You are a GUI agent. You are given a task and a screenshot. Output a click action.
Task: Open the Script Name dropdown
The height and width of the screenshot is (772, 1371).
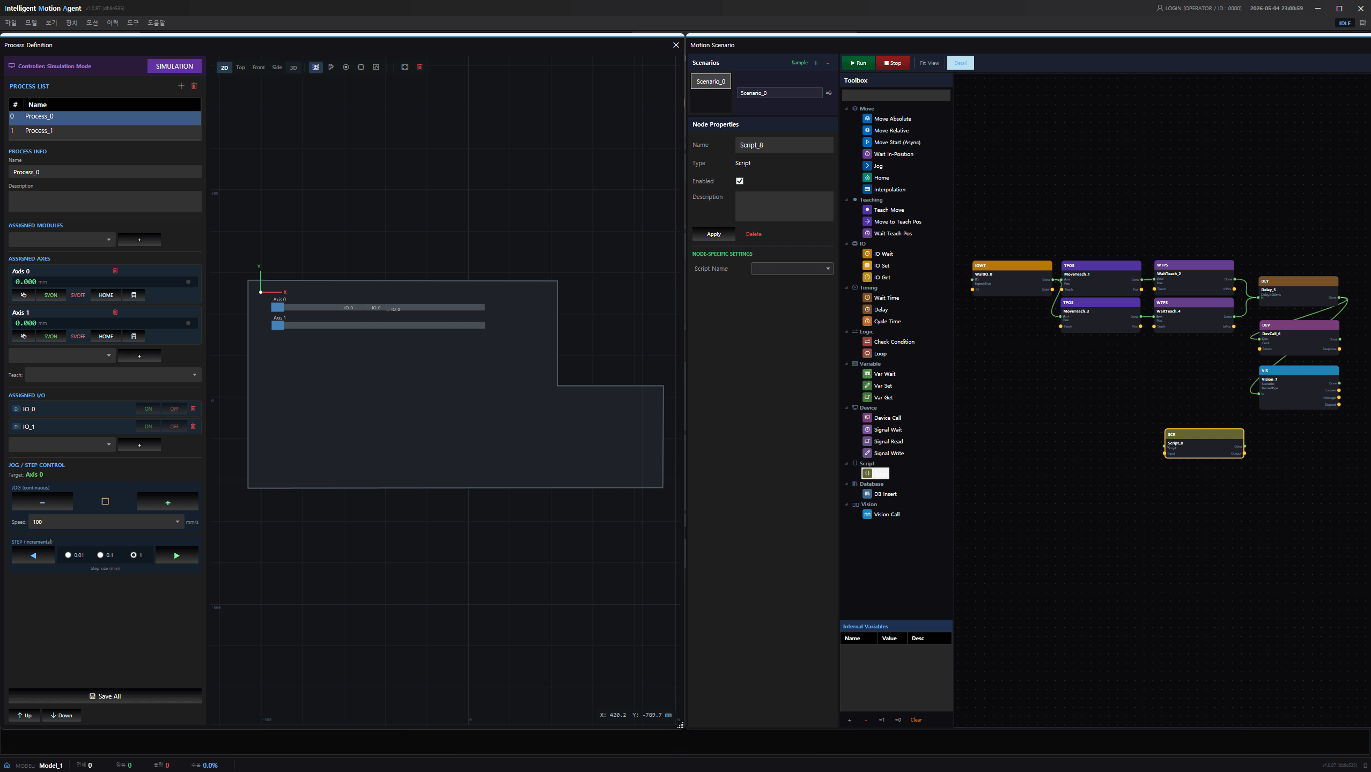tap(792, 269)
